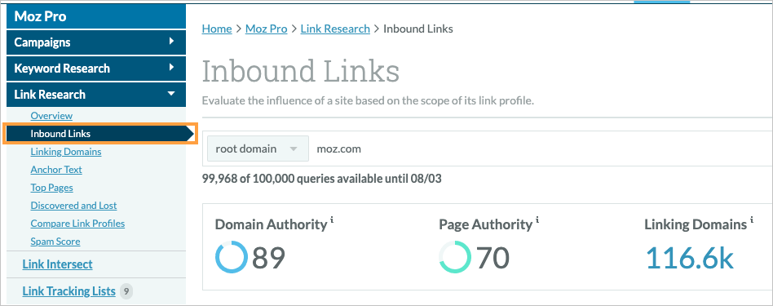
Task: Open the Link Intersect tool
Action: pos(57,264)
